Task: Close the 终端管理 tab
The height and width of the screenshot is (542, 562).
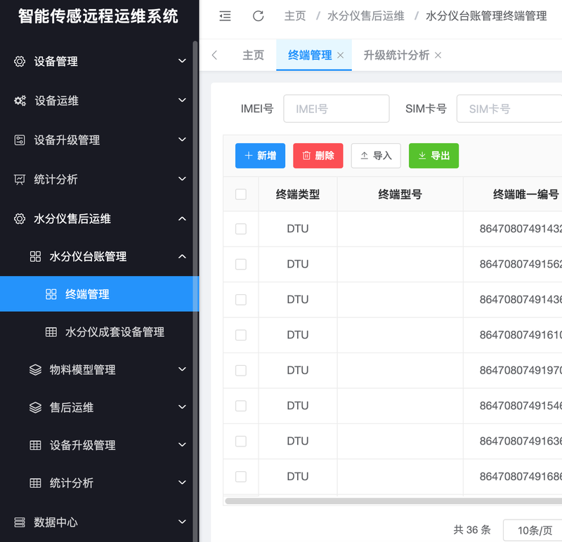Action: (x=341, y=55)
